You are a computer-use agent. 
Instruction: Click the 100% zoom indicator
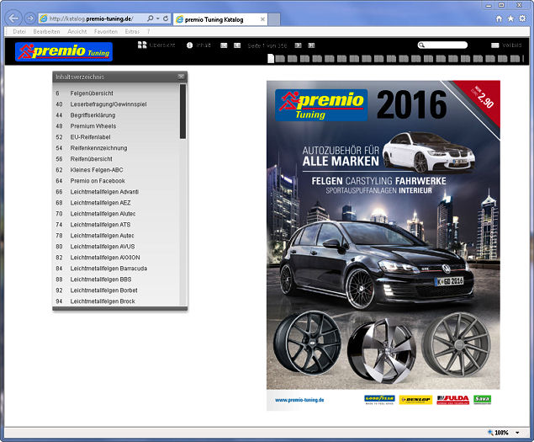click(498, 433)
